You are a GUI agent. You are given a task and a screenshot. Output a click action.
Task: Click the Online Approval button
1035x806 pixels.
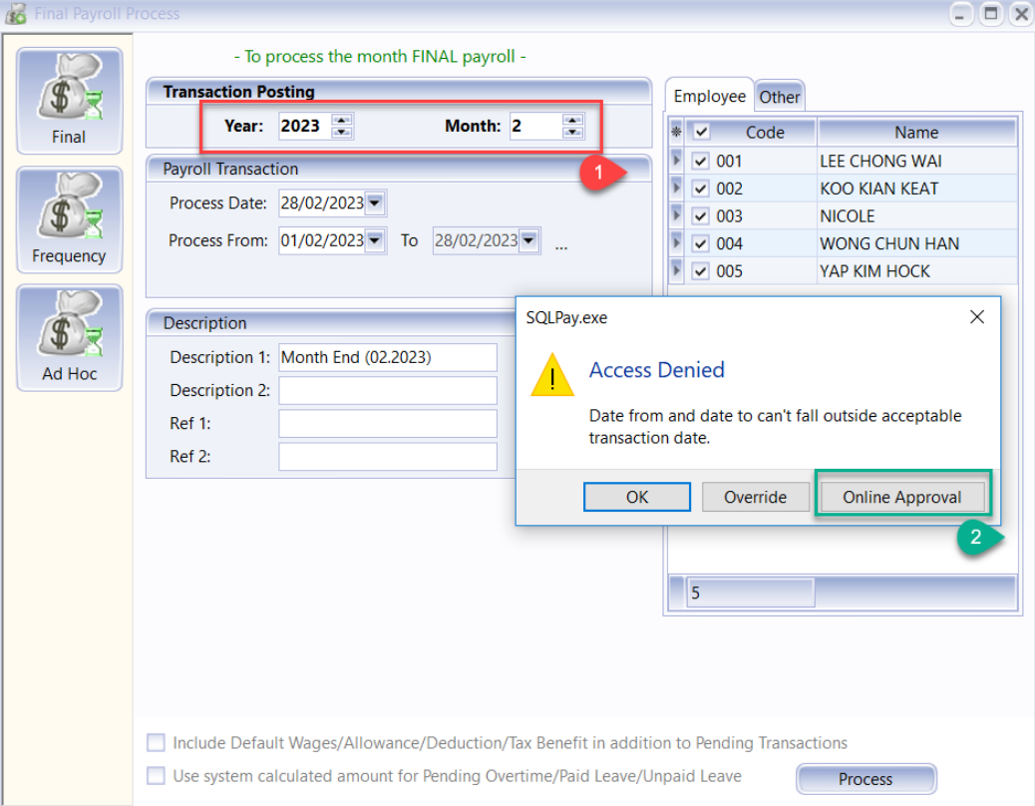coord(901,497)
